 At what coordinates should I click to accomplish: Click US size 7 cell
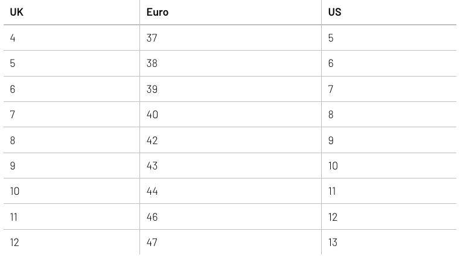coord(331,89)
